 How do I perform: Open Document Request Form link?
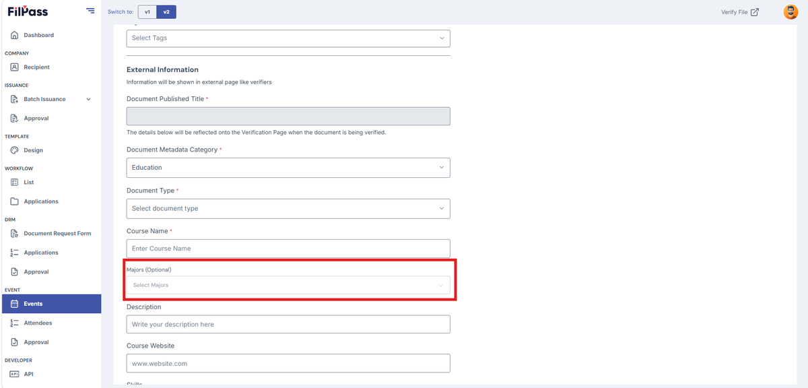tap(57, 234)
